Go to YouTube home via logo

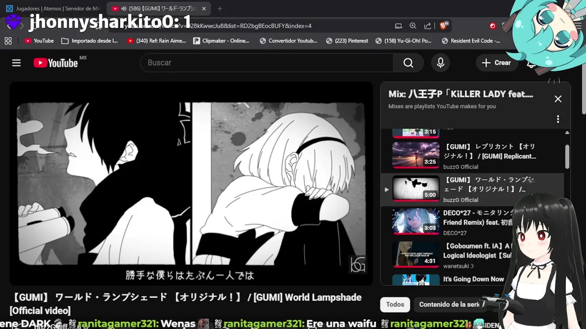click(56, 63)
